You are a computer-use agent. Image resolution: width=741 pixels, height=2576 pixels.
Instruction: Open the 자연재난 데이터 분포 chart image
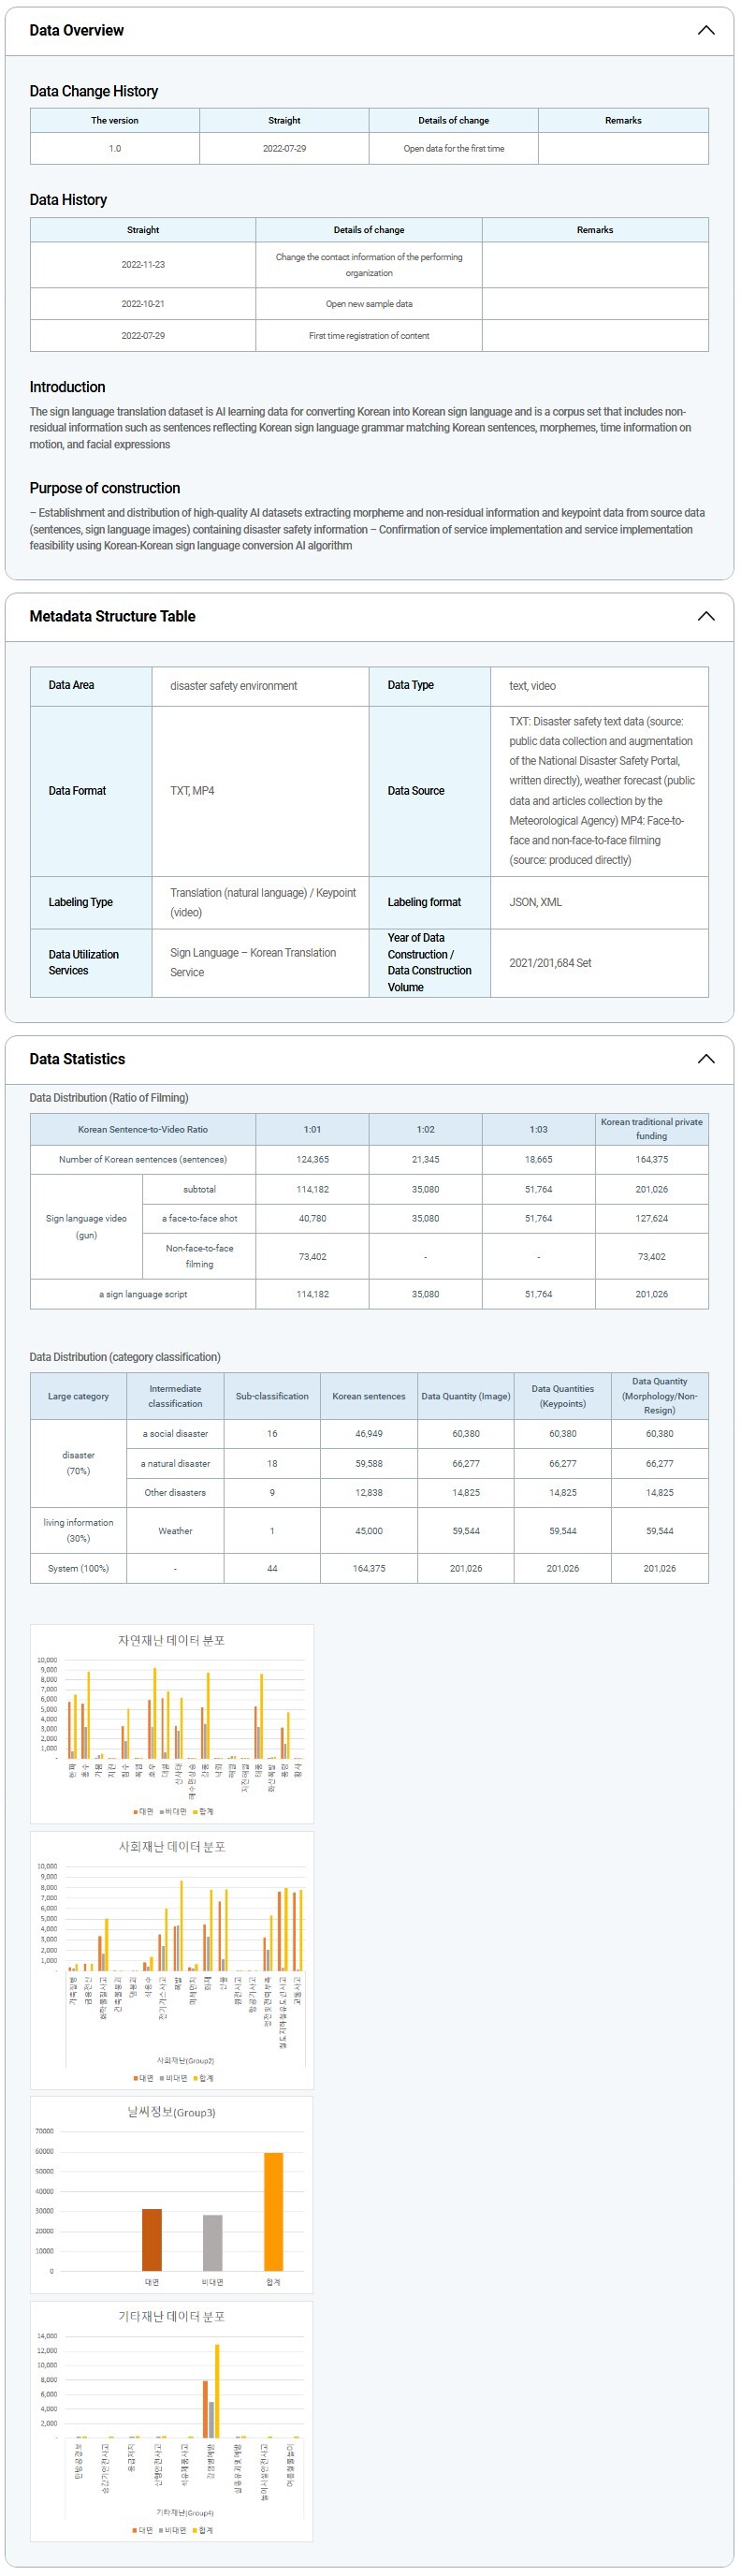(x=171, y=1723)
